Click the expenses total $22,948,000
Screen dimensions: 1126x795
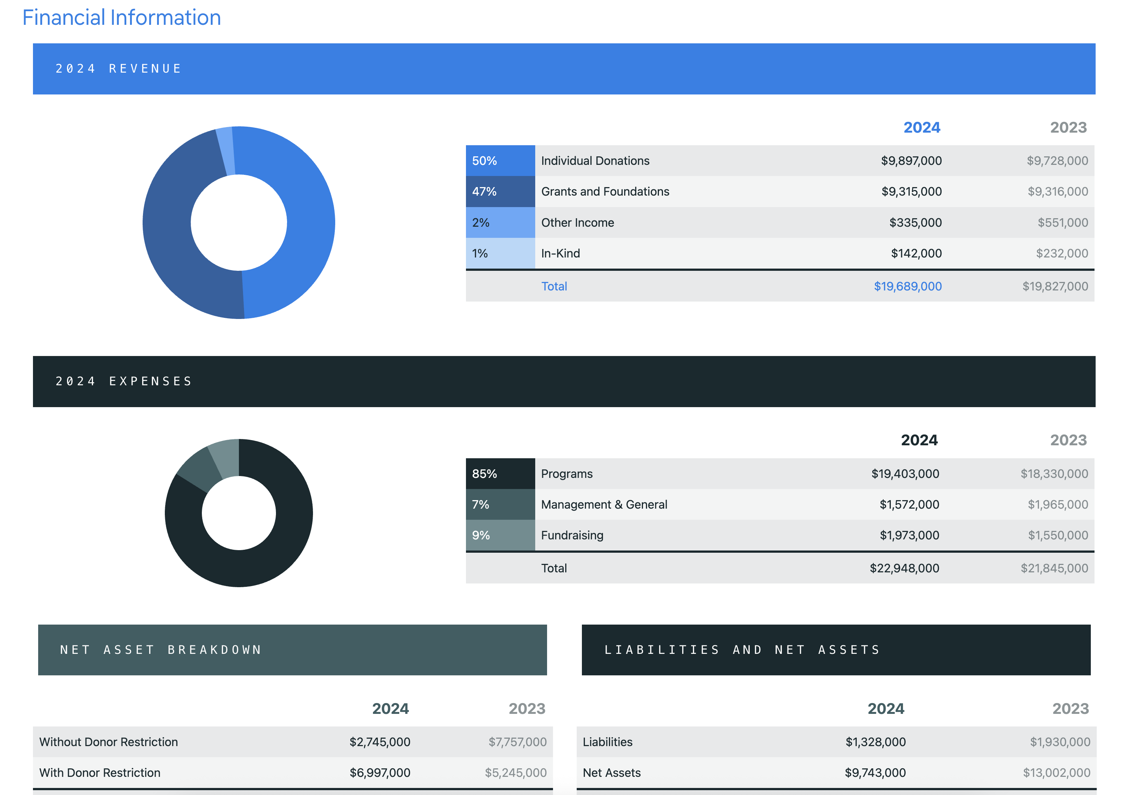[x=905, y=568]
